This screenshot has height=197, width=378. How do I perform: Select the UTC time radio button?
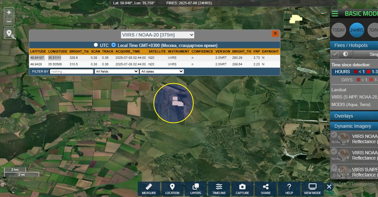96,45
